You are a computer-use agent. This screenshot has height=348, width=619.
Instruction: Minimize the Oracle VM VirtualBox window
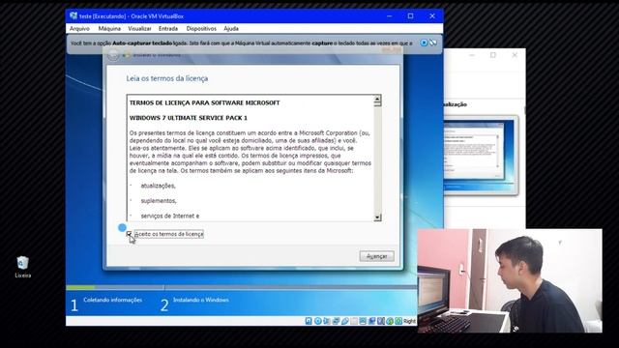(389, 16)
